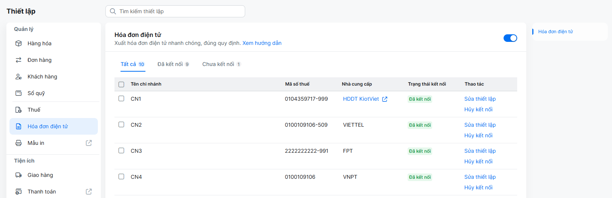The image size is (612, 198).
Task: Click Sửa thiết lập for CN2
Action: click(x=480, y=125)
